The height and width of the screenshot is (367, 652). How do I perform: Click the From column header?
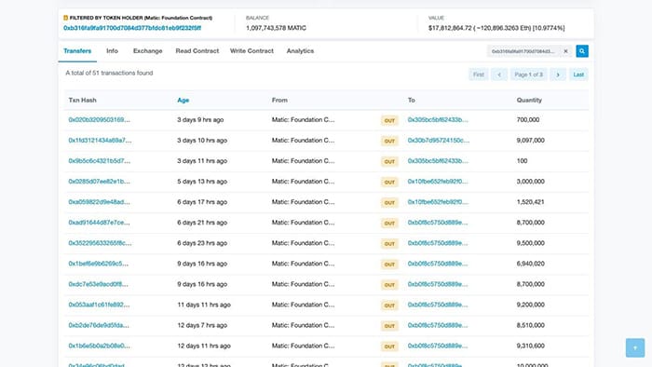point(279,101)
